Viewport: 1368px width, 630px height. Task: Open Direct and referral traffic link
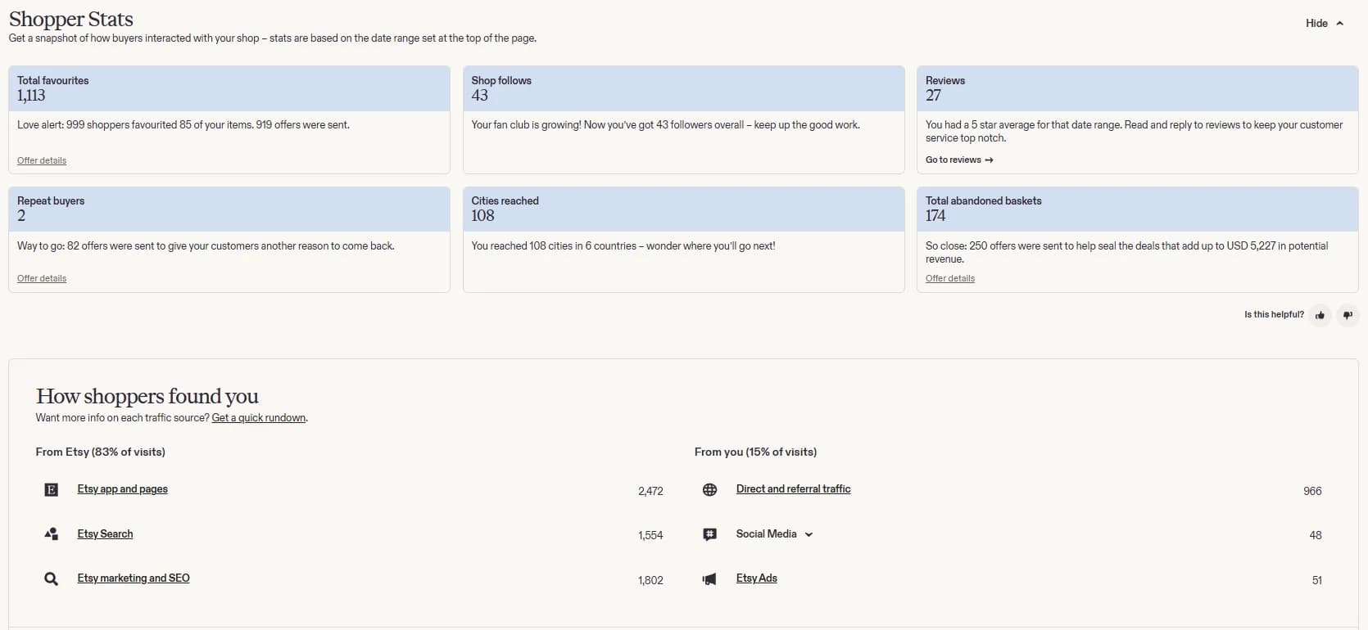pos(793,489)
